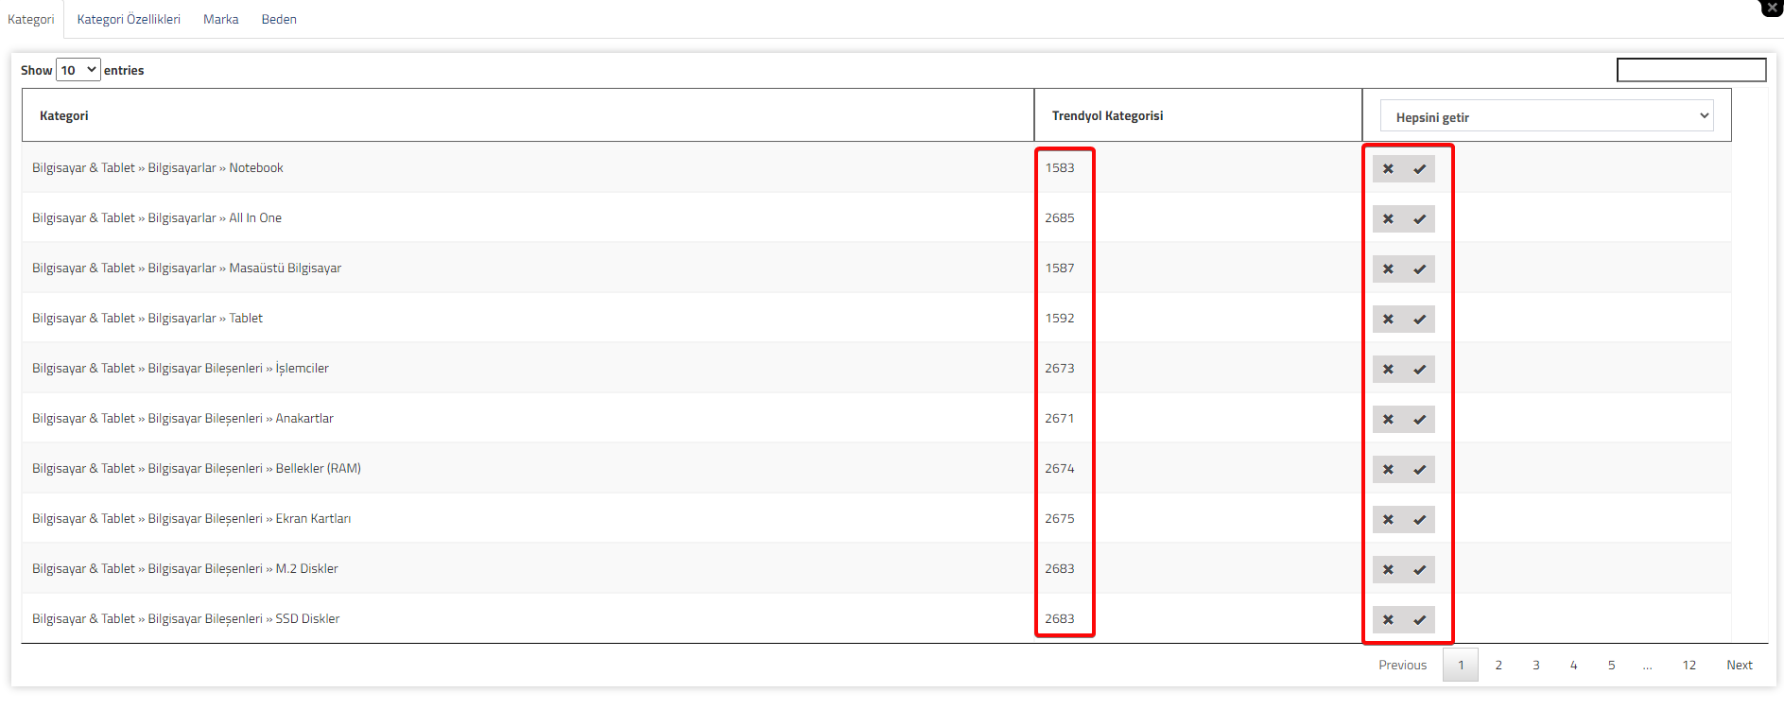Open the Hepsini getir filter dropdown
This screenshot has height=710, width=1784.
click(1547, 116)
